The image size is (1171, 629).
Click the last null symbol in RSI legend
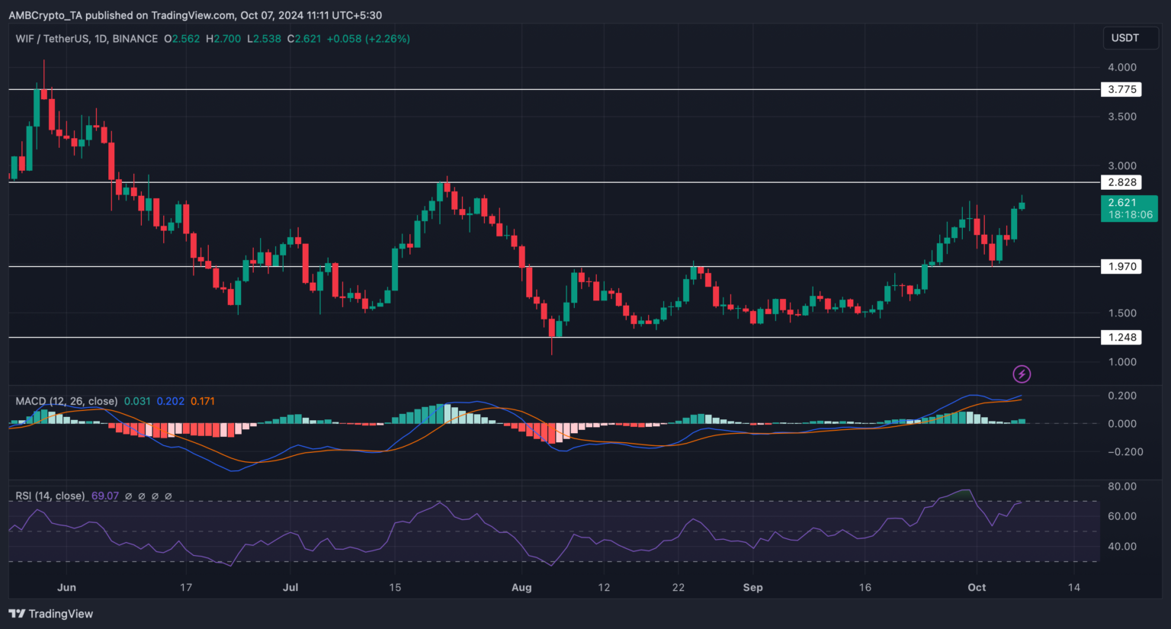168,496
